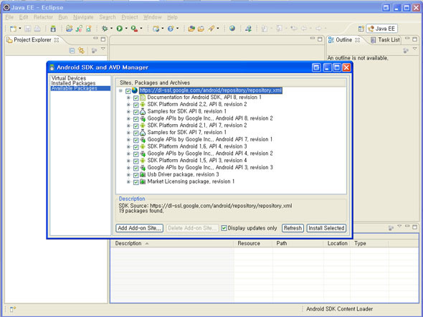The height and width of the screenshot is (317, 423).
Task: Select the Outline tab
Action: [x=343, y=40]
